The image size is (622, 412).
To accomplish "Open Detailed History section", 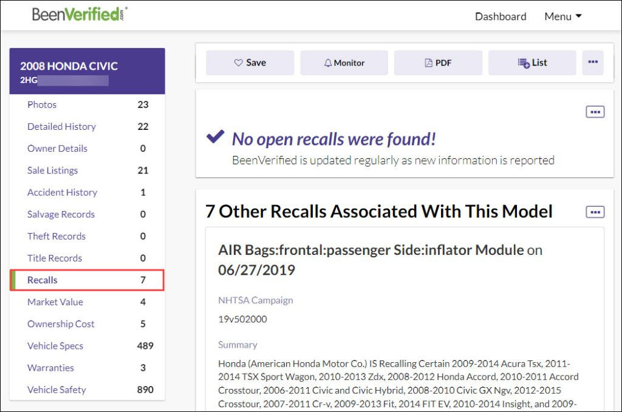I will pyautogui.click(x=61, y=126).
